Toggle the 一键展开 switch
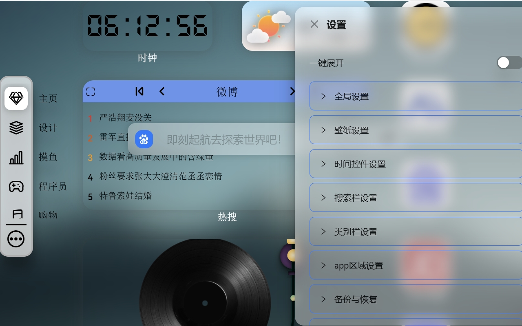This screenshot has height=326, width=522. pyautogui.click(x=509, y=62)
